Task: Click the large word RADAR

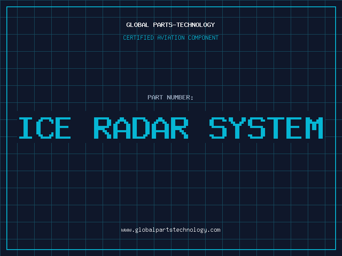Action: point(141,128)
